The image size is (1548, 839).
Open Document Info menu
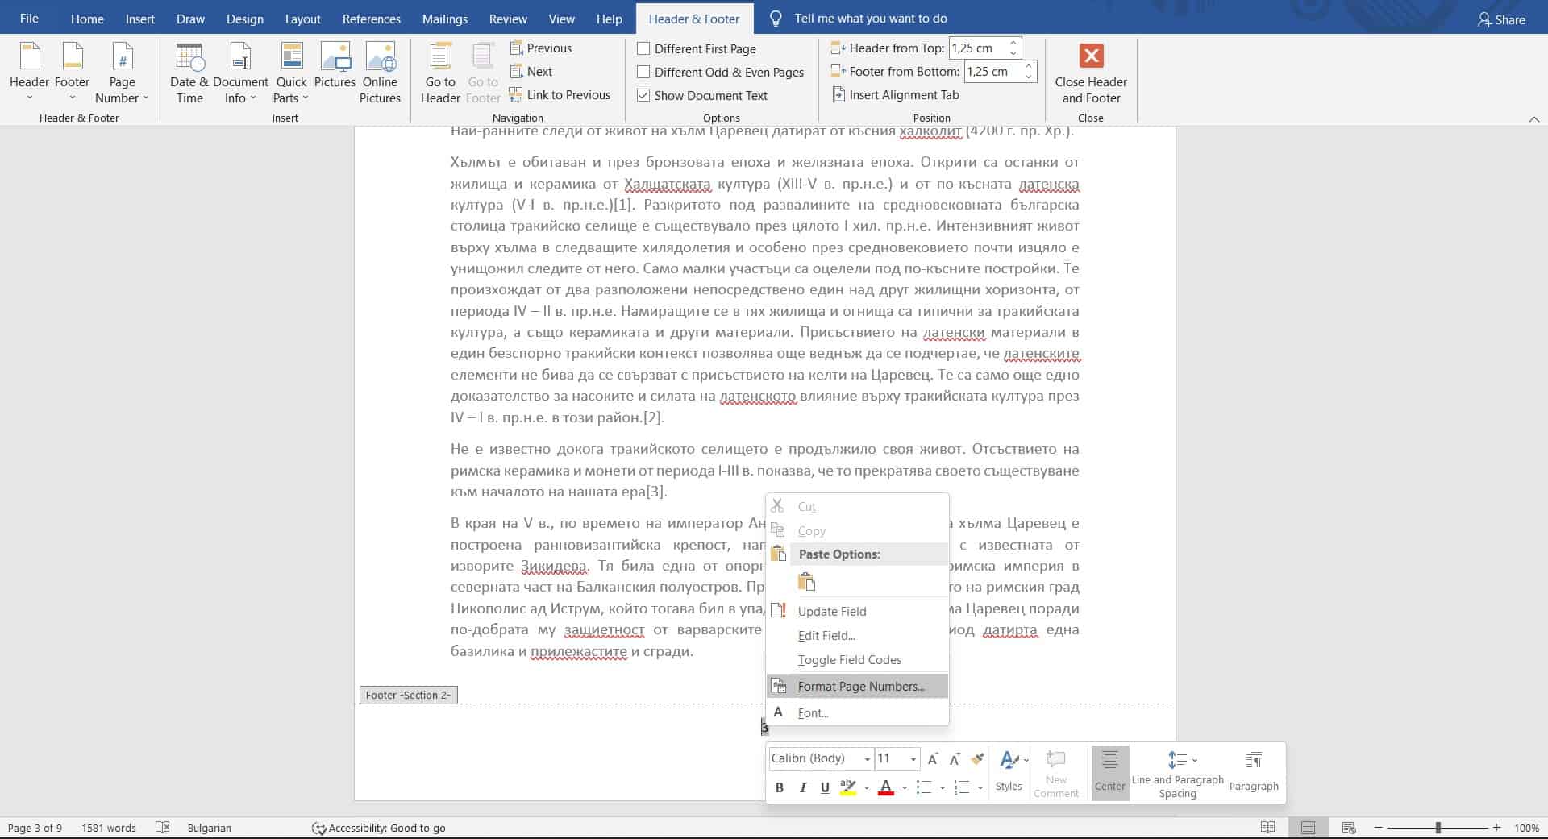click(240, 73)
